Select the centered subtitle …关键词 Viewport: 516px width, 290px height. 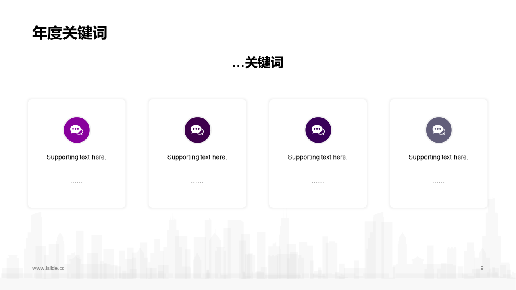[258, 63]
